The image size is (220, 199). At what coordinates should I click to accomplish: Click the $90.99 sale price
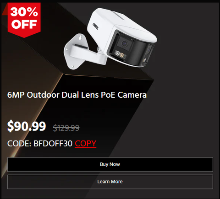coord(27,126)
